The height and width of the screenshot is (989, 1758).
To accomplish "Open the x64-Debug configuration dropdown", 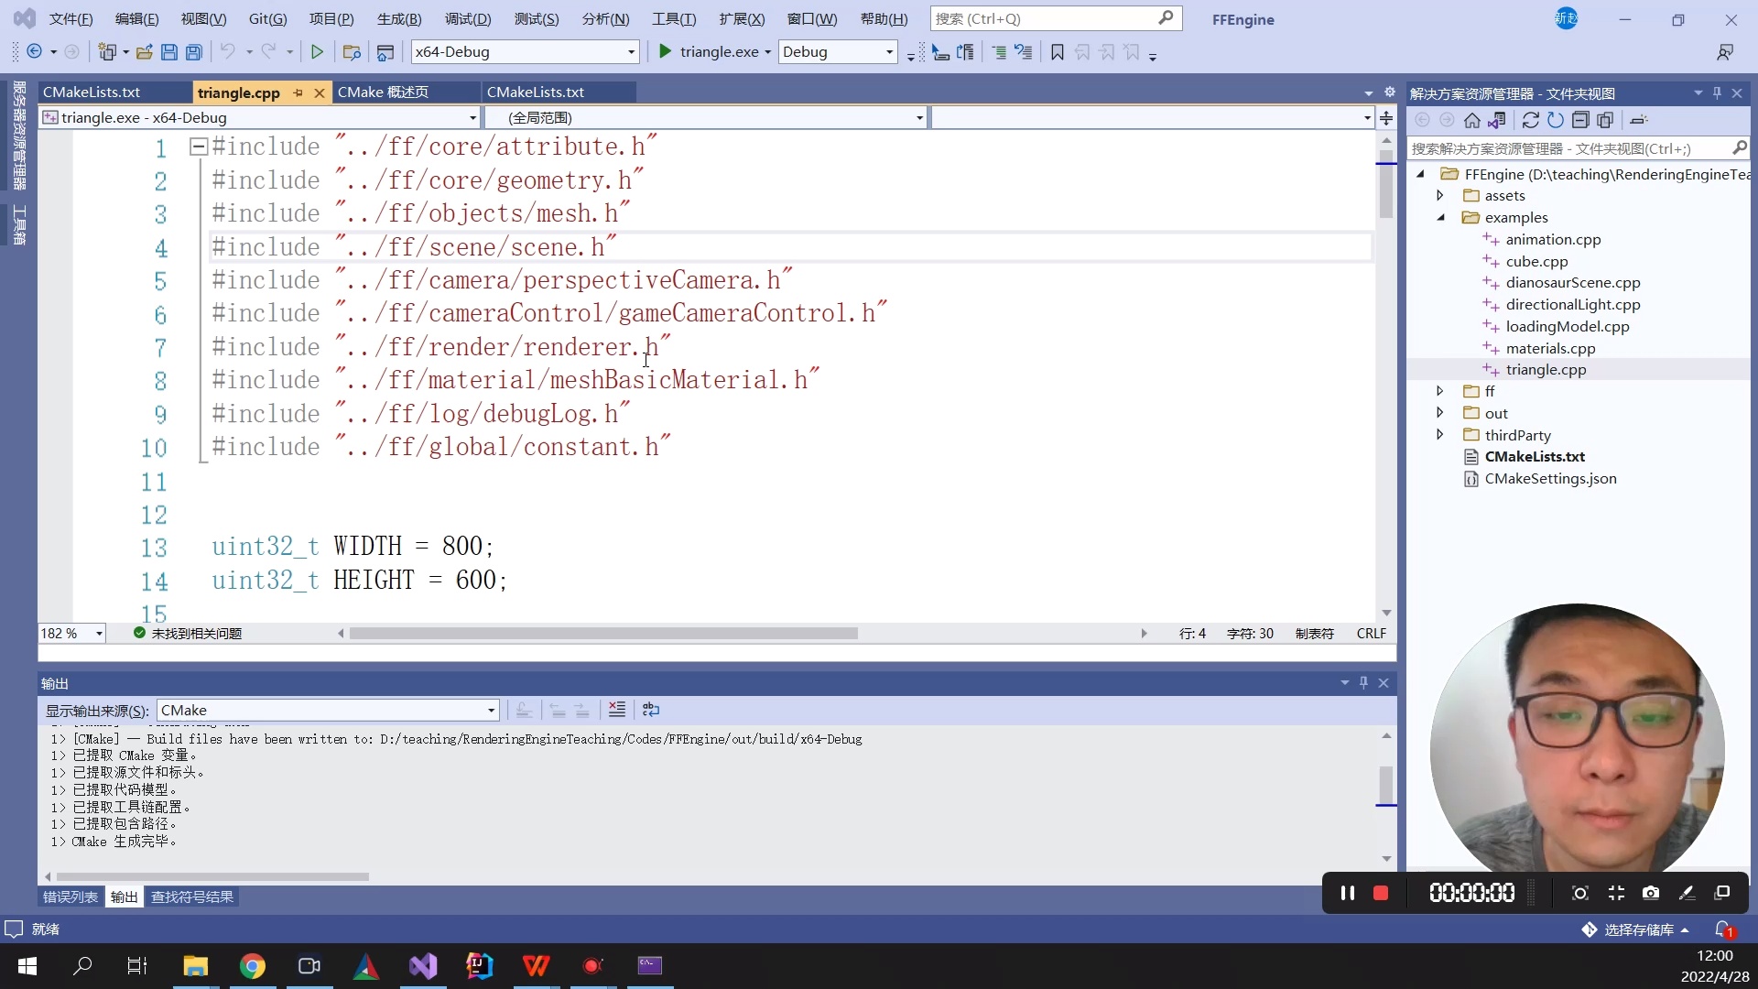I will pyautogui.click(x=525, y=52).
